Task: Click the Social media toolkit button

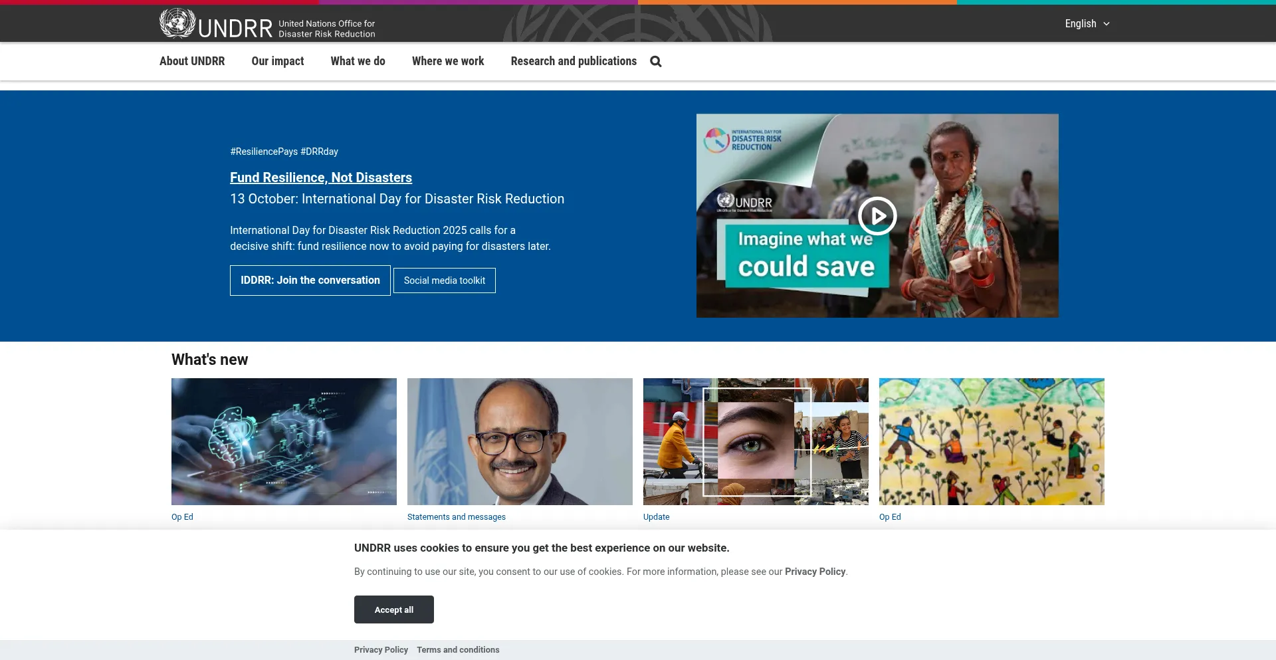Action: (x=444, y=280)
